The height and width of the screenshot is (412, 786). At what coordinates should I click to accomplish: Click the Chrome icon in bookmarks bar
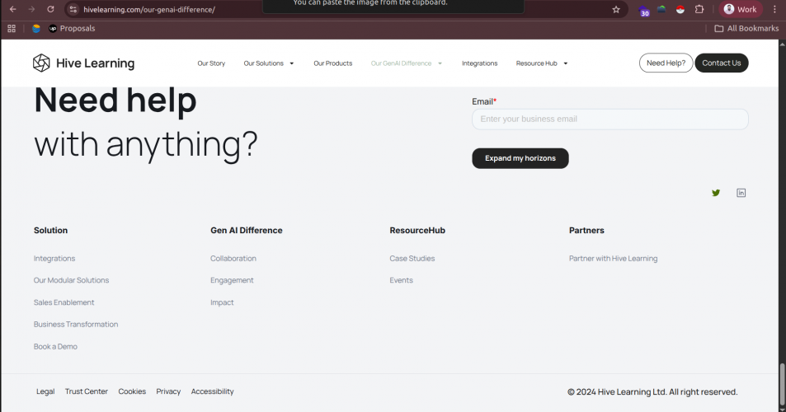tap(36, 29)
